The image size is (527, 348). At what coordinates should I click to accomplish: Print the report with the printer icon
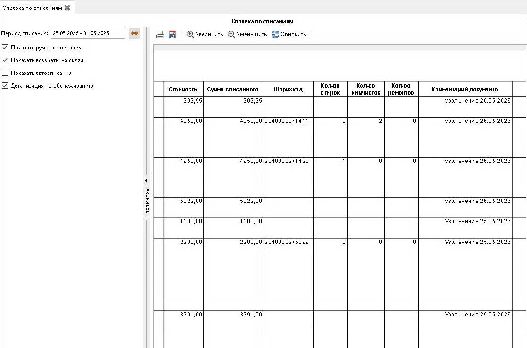160,34
